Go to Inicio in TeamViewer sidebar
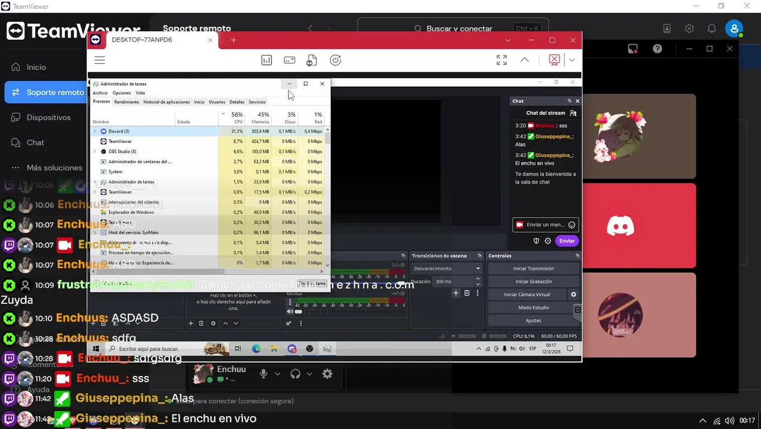Viewport: 761px width, 429px height. (x=36, y=67)
